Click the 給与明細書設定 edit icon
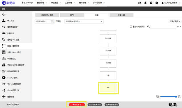Viewport: 182px width, 108px height. click(4, 71)
